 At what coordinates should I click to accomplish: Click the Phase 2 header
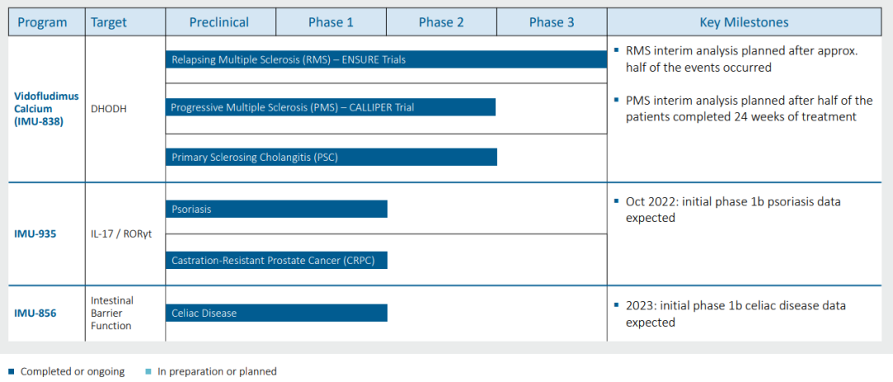pyautogui.click(x=442, y=22)
